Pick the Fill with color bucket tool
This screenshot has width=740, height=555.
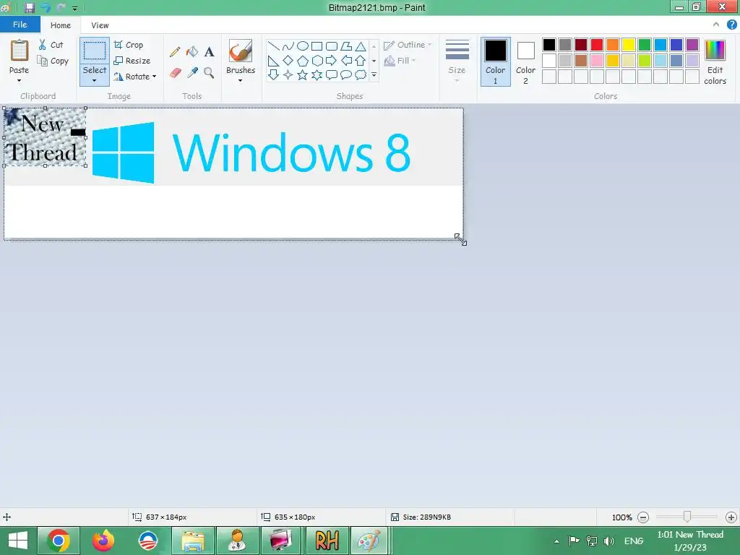[x=192, y=51]
